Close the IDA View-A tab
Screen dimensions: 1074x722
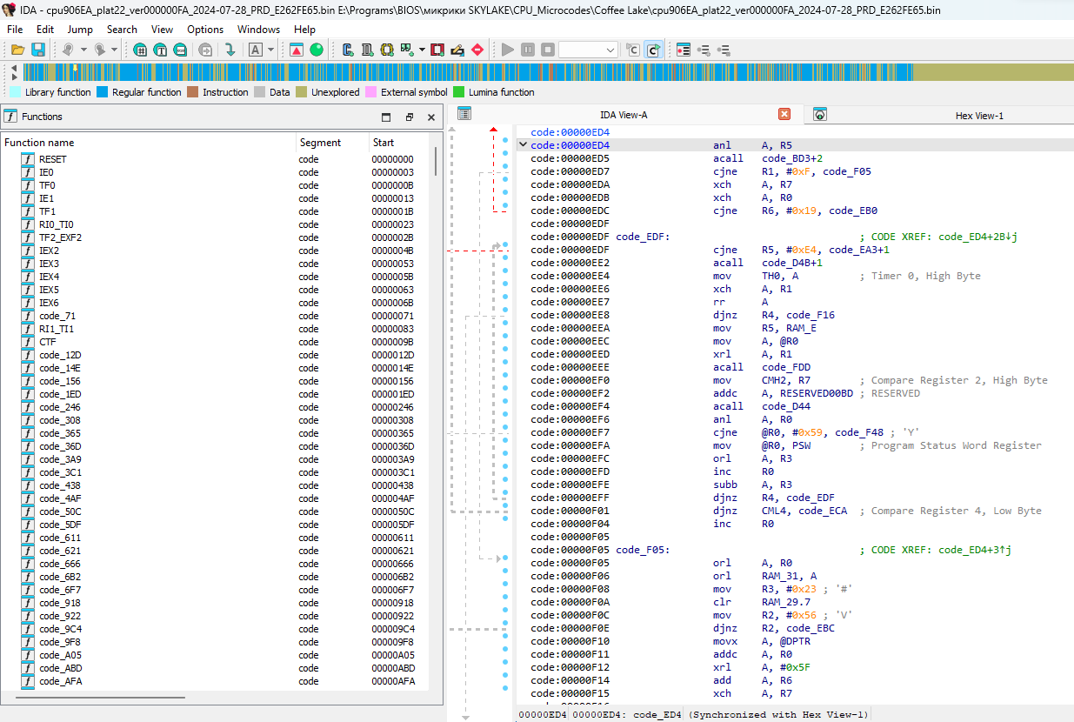point(784,114)
